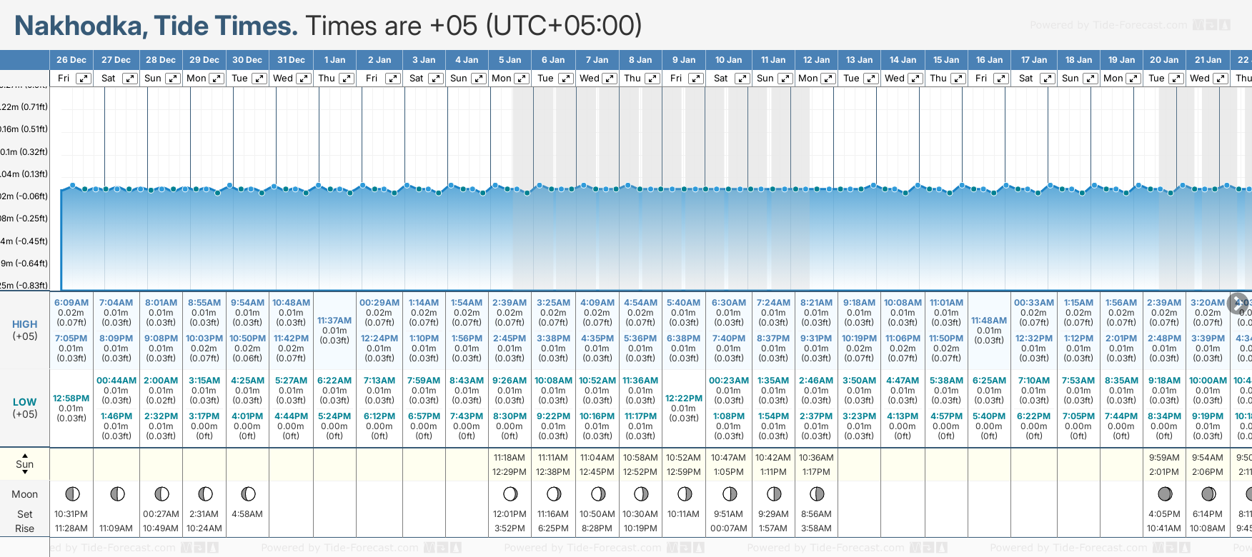Screen dimensions: 1252x557
Task: Click the down arrow below Sun label
Action: pos(25,473)
